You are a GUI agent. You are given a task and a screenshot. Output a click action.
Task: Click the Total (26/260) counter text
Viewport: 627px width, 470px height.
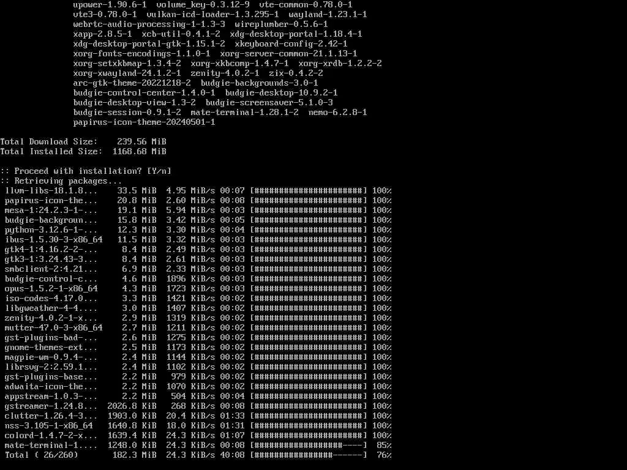coord(41,455)
